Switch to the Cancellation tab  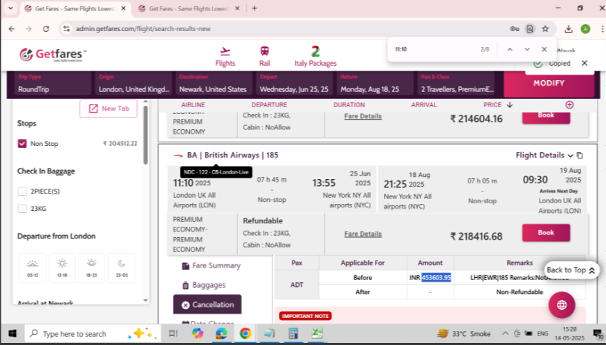coord(208,305)
